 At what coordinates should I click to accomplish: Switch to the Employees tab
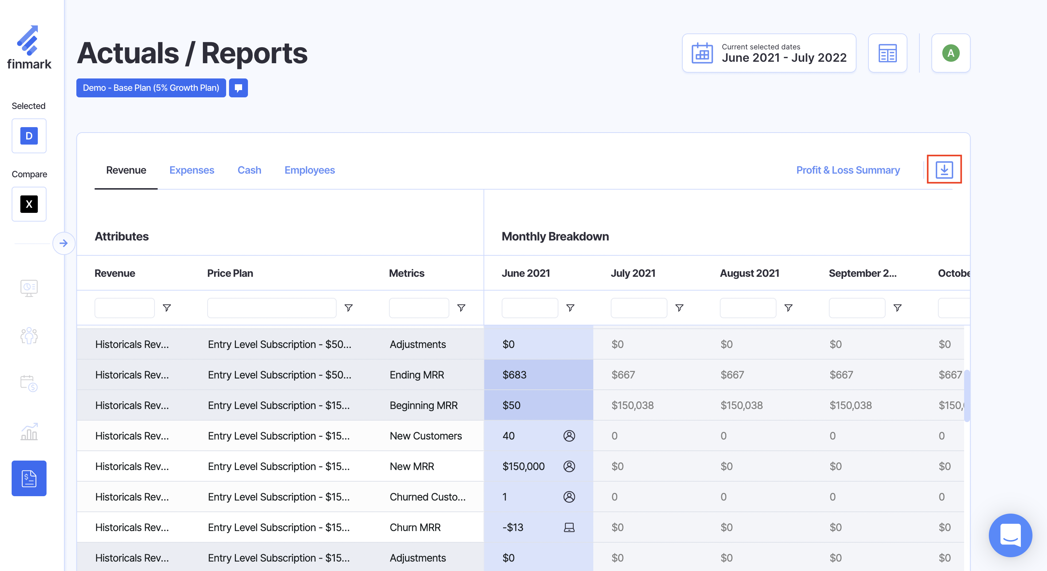309,170
